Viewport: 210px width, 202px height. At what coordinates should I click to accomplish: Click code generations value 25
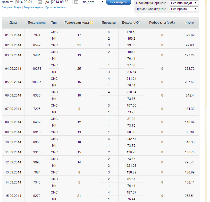click(79, 69)
